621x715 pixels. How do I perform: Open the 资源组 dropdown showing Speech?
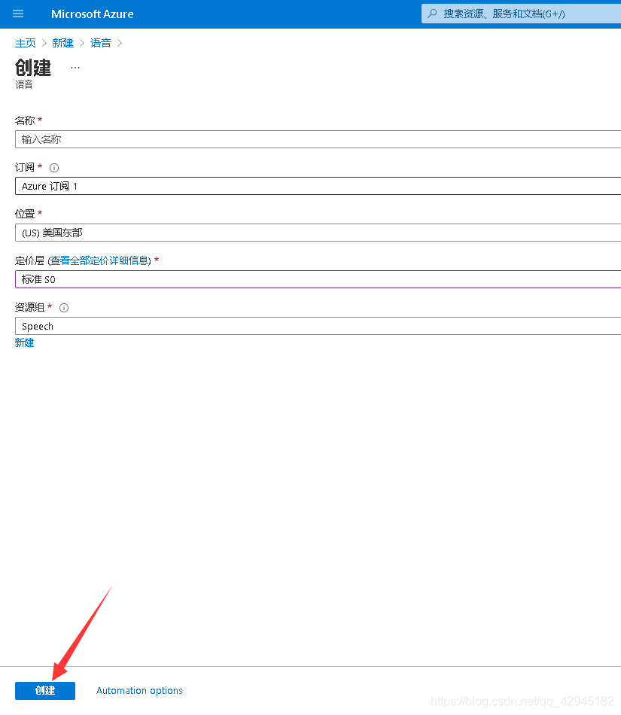click(318, 326)
